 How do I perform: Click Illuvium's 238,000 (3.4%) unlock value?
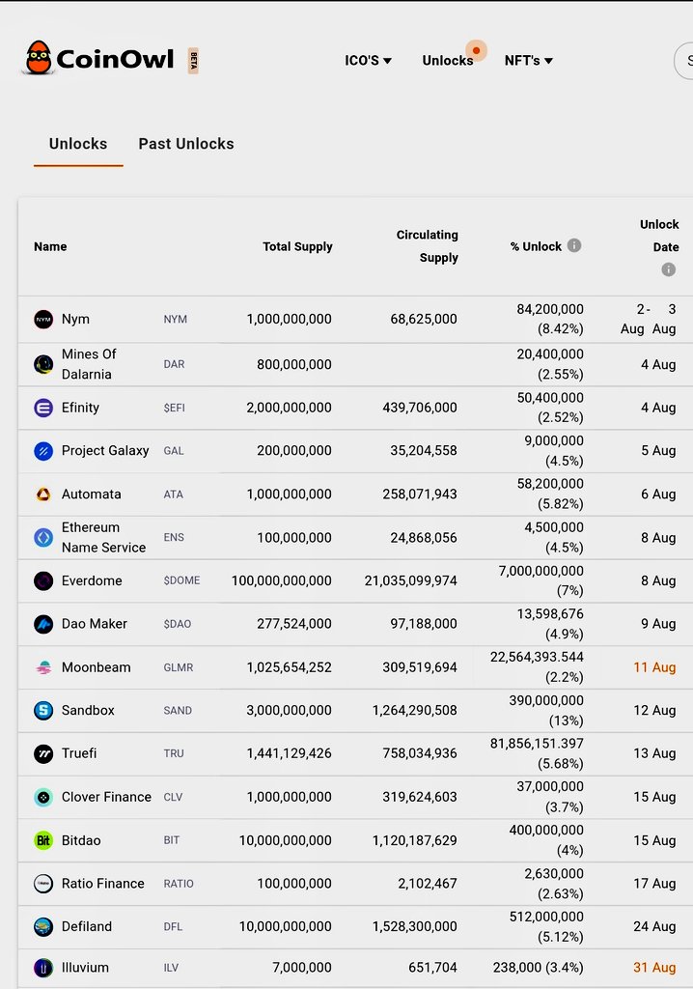tap(538, 968)
